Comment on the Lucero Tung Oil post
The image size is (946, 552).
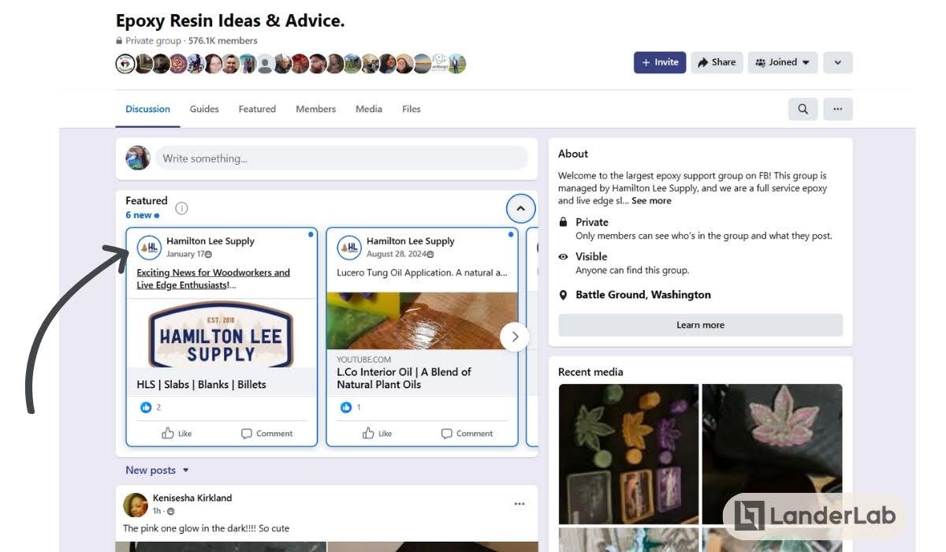467,433
